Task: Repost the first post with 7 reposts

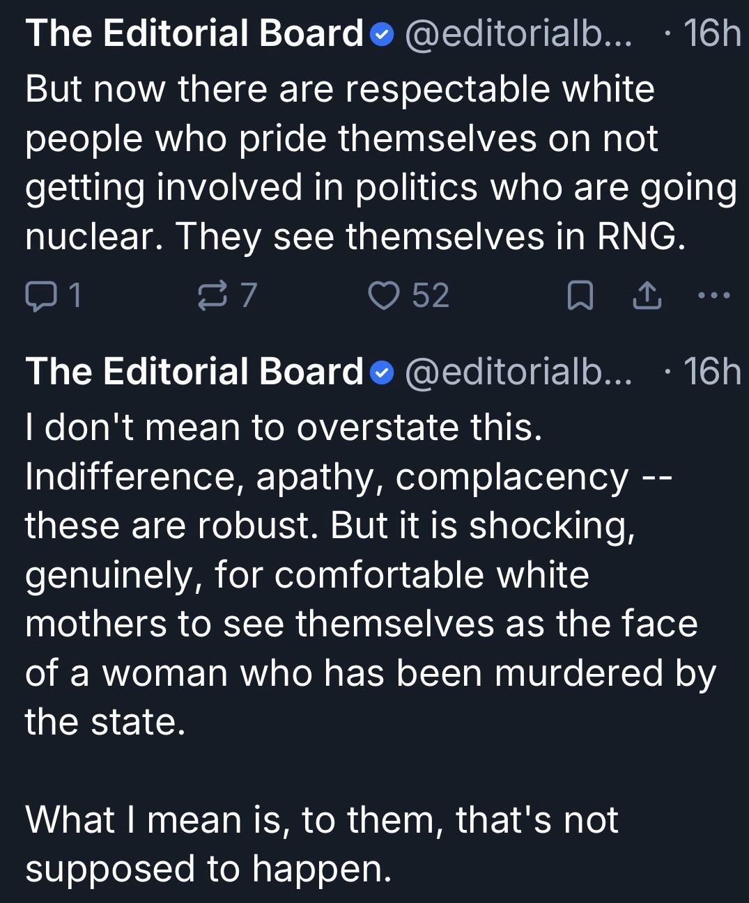Action: pyautogui.click(x=212, y=296)
